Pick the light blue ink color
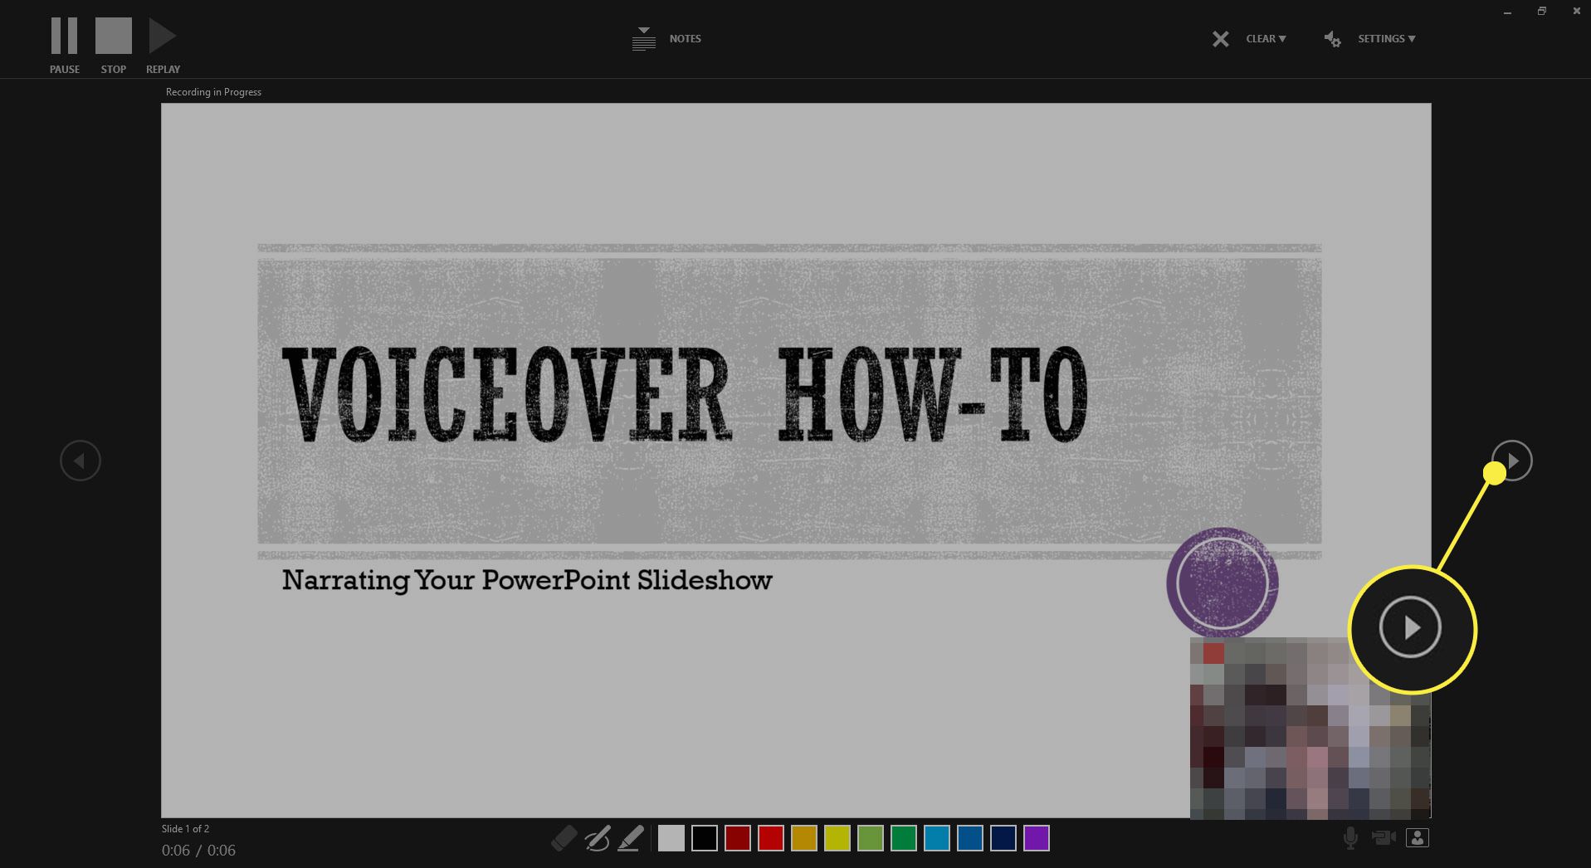 tap(937, 838)
